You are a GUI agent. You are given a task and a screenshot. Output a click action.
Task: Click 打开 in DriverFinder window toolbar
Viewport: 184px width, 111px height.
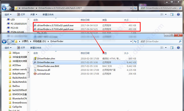coord(21,48)
